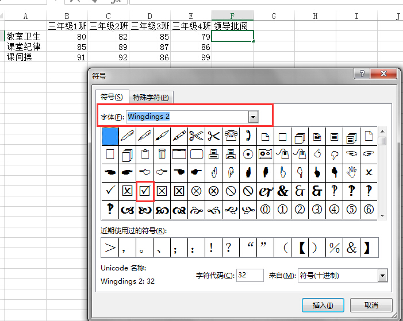The width and height of the screenshot is (403, 321).
Task: Close the 符号 dialog
Action: [383, 74]
